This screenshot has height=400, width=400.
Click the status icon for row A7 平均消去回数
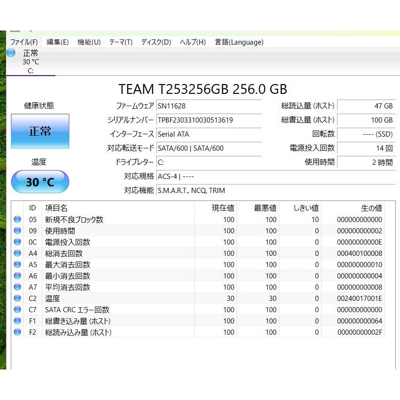click(x=17, y=287)
